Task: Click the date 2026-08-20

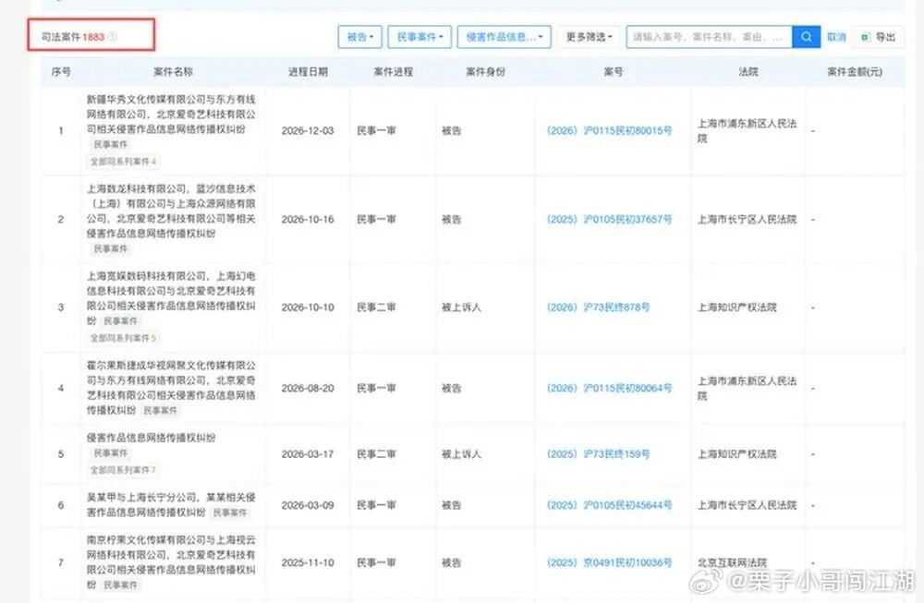Action: pyautogui.click(x=308, y=388)
